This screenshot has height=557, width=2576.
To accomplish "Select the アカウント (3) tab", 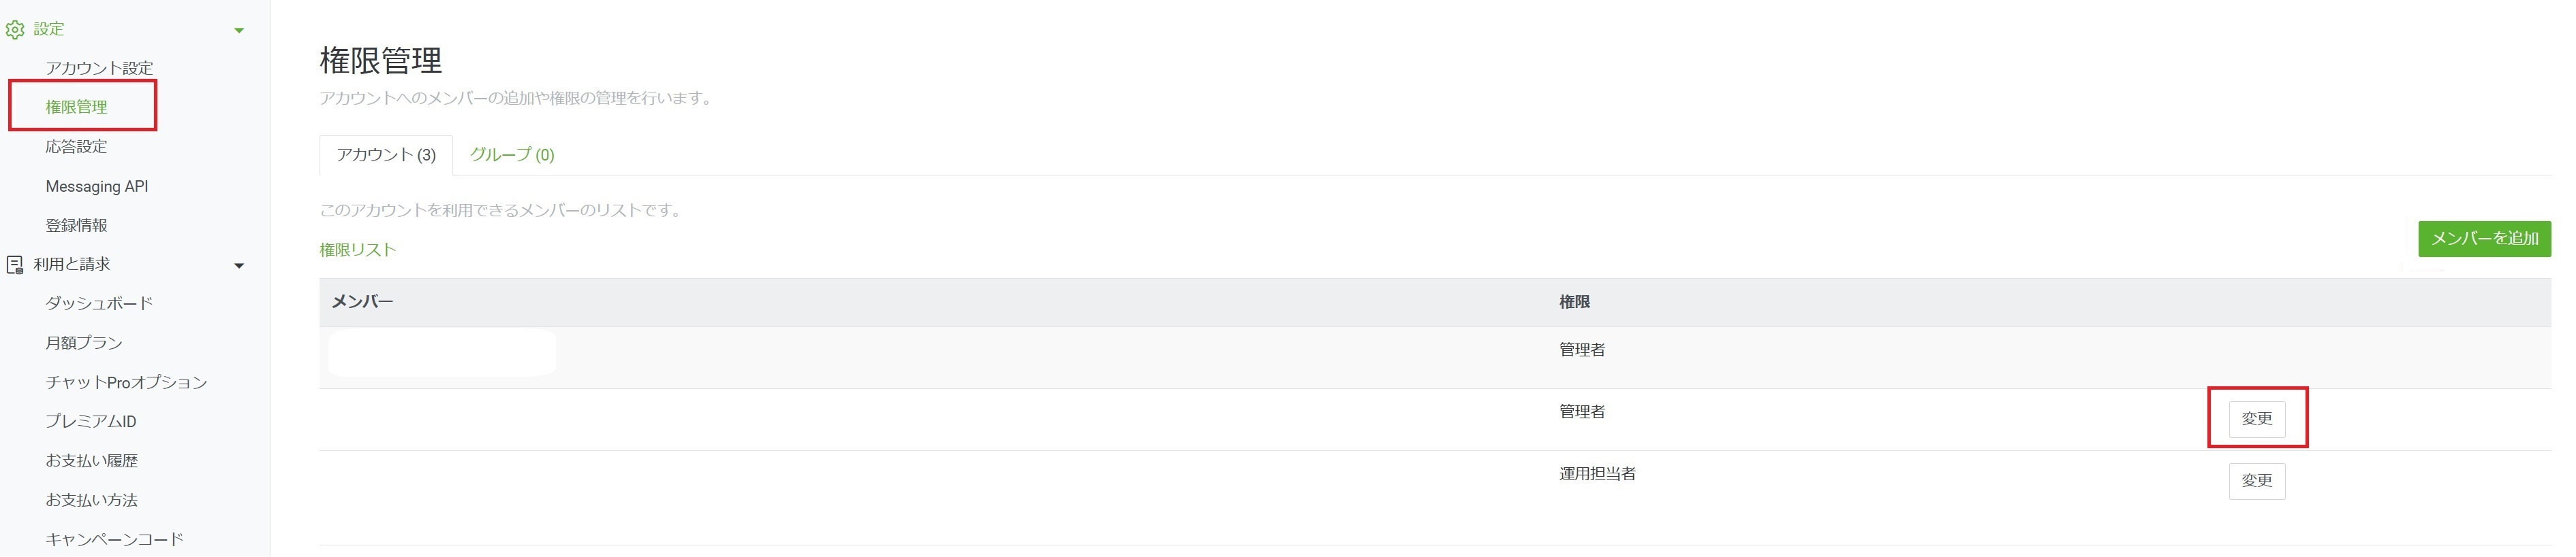I will coord(386,155).
